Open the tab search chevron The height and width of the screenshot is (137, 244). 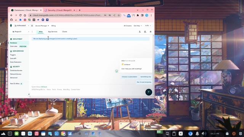point(138,10)
